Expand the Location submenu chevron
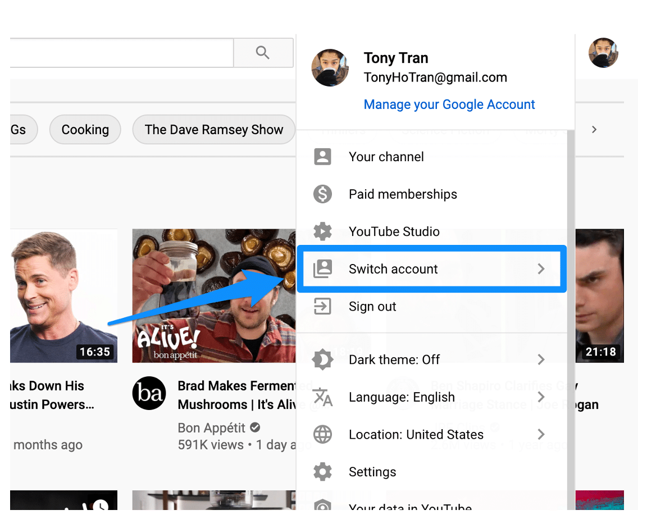 point(541,434)
